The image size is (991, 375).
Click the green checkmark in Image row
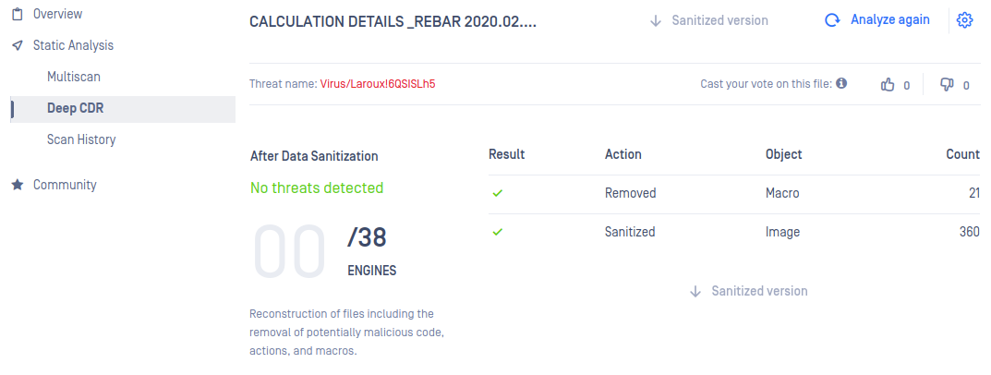click(x=498, y=232)
